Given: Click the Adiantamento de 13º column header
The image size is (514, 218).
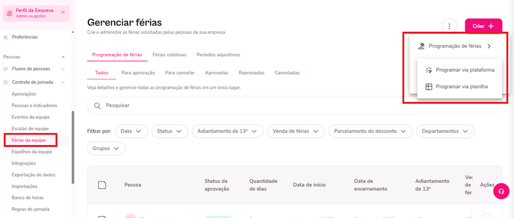Looking at the screenshot, I should 432,185.
